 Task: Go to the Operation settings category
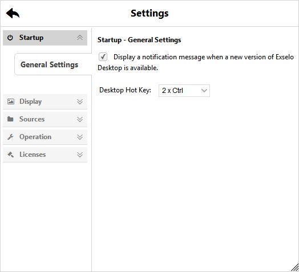pyautogui.click(x=45, y=137)
